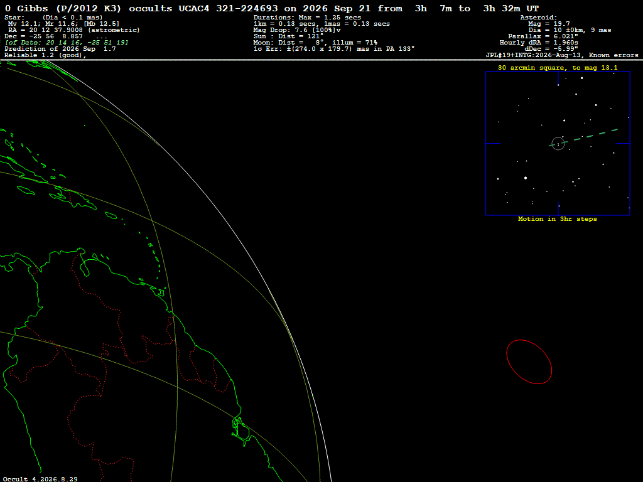643x482 pixels.
Task: Click the Durations Max = 1.25 secs text
Action: click(x=307, y=18)
